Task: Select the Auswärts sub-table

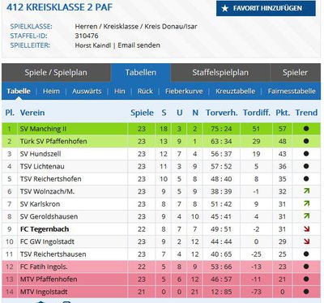Action: (x=87, y=92)
